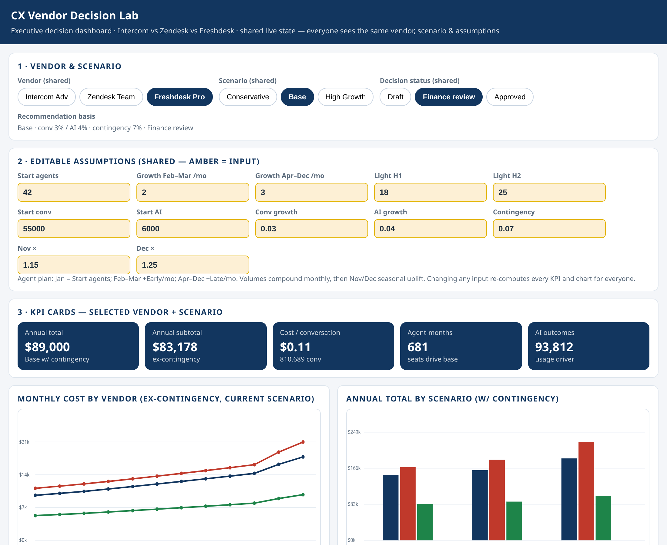The width and height of the screenshot is (667, 545).
Task: Edit the Nov × multiplier field
Action: [x=74, y=265]
